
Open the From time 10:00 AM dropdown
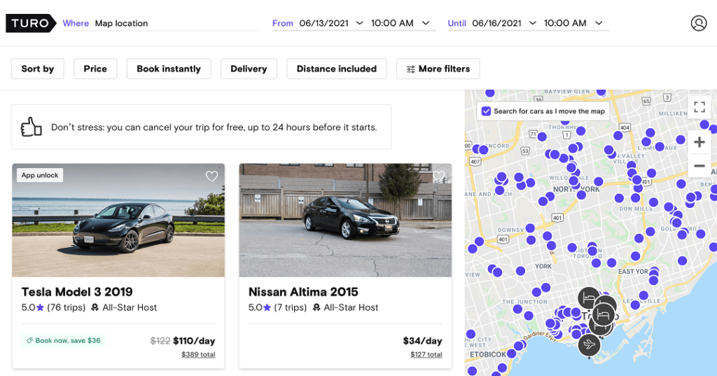click(400, 23)
